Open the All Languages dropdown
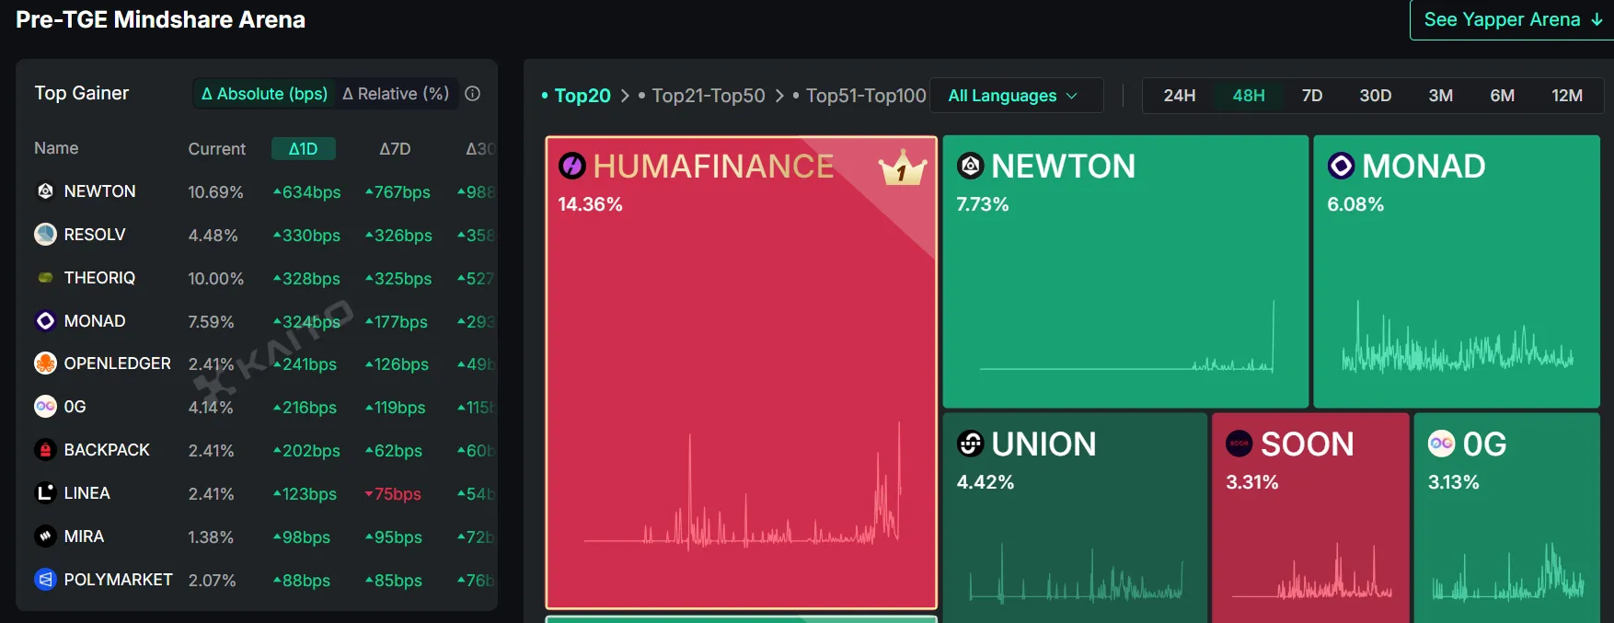Viewport: 1614px width, 623px height. [x=1016, y=95]
